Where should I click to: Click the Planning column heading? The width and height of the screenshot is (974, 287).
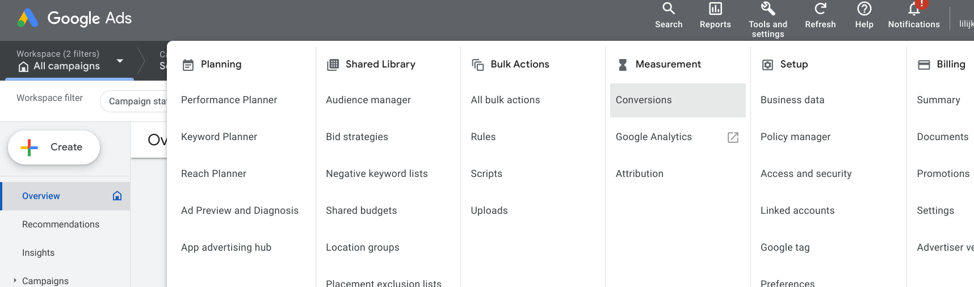click(x=221, y=64)
